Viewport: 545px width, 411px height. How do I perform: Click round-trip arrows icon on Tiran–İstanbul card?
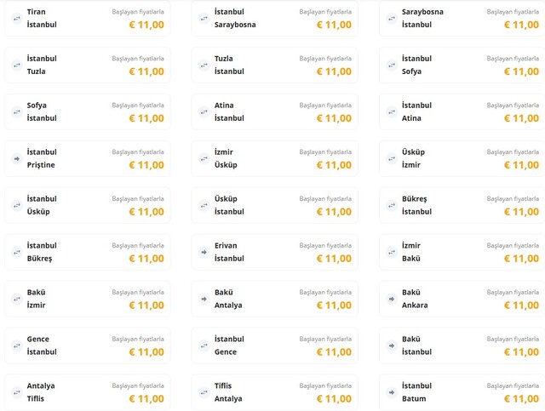pos(16,18)
